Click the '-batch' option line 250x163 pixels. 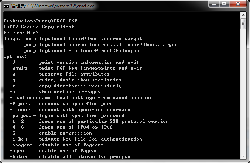click(69, 157)
